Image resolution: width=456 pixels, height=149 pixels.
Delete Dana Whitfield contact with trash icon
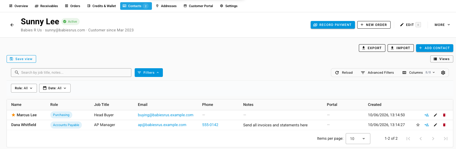click(x=444, y=125)
